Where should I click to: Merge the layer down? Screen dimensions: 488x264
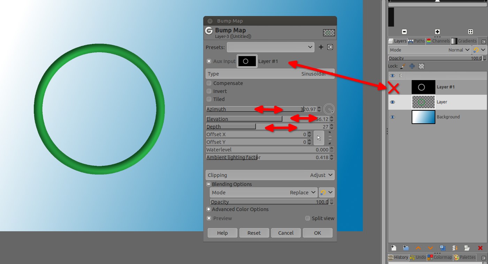coord(455,248)
